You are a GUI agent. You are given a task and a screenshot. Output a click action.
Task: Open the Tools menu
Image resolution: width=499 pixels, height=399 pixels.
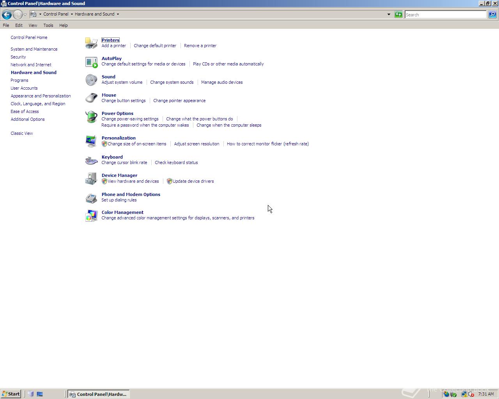click(x=48, y=25)
